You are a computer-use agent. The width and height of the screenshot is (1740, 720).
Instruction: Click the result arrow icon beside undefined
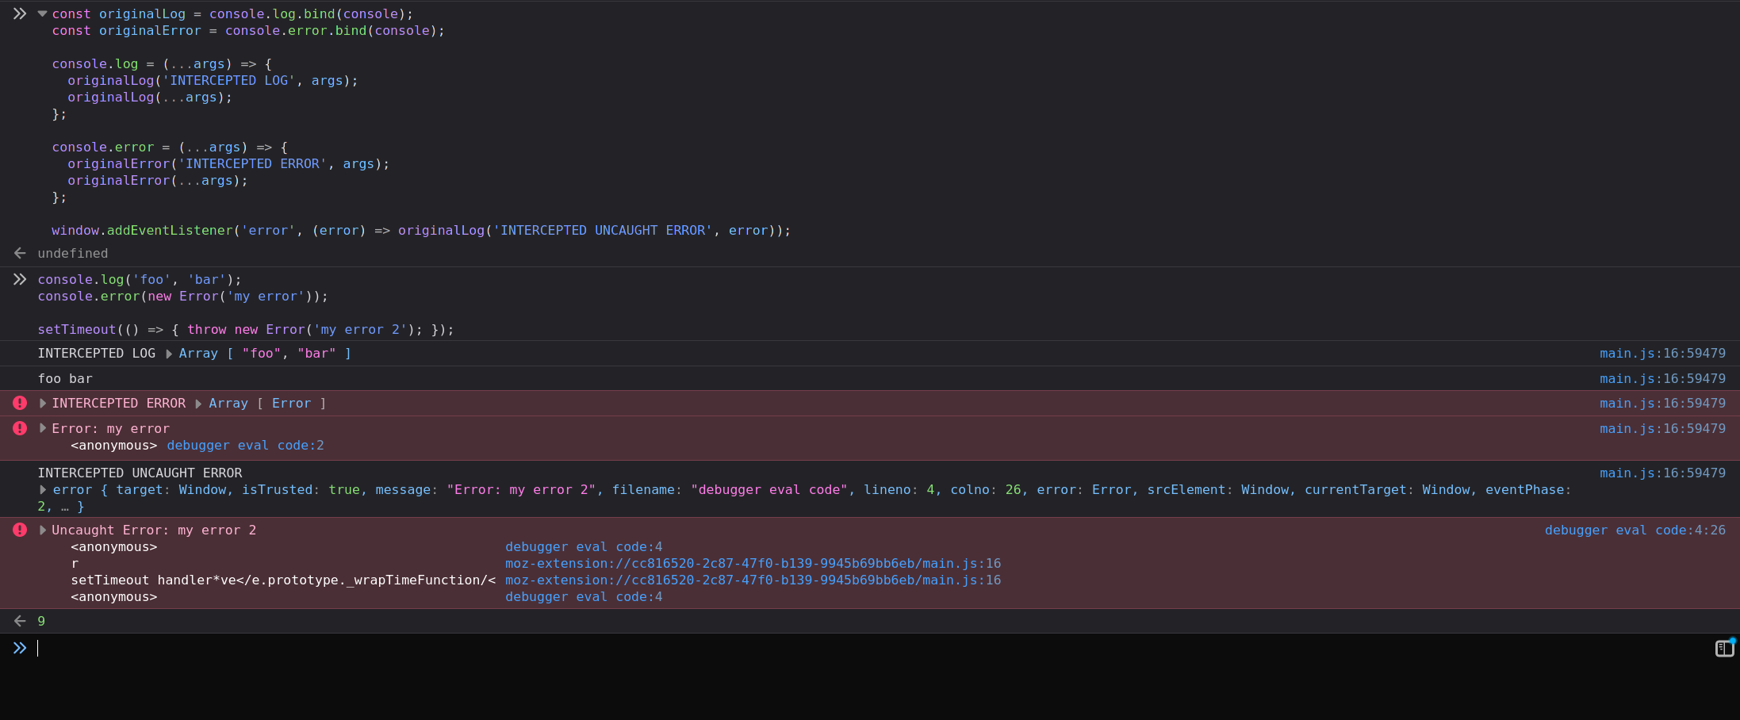pyautogui.click(x=20, y=253)
